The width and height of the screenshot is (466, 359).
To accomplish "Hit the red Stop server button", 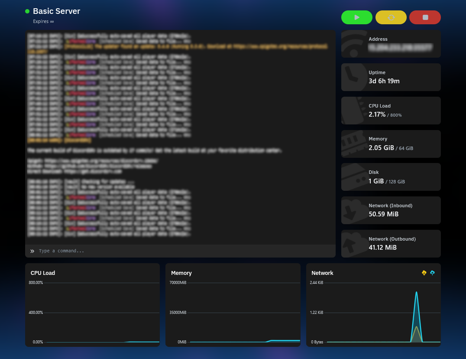I will click(425, 17).
